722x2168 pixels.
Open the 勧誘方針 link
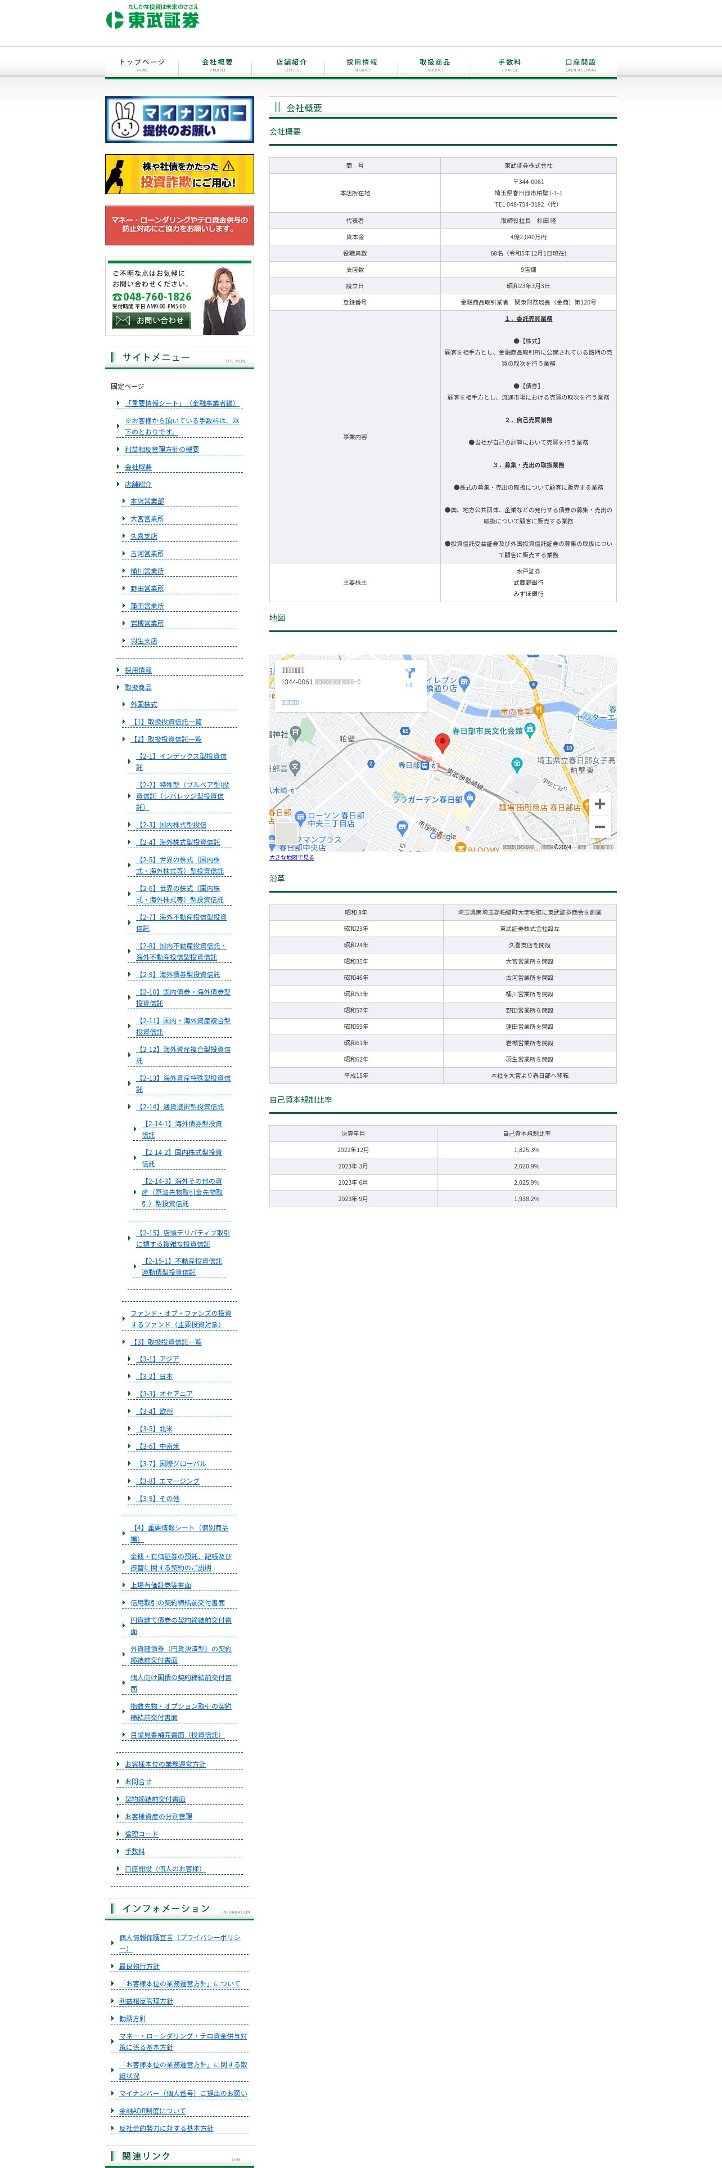point(132,2019)
